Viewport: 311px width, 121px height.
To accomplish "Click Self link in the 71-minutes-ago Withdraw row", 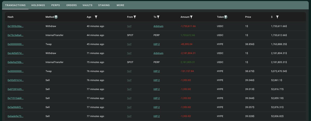I will click(x=129, y=53).
